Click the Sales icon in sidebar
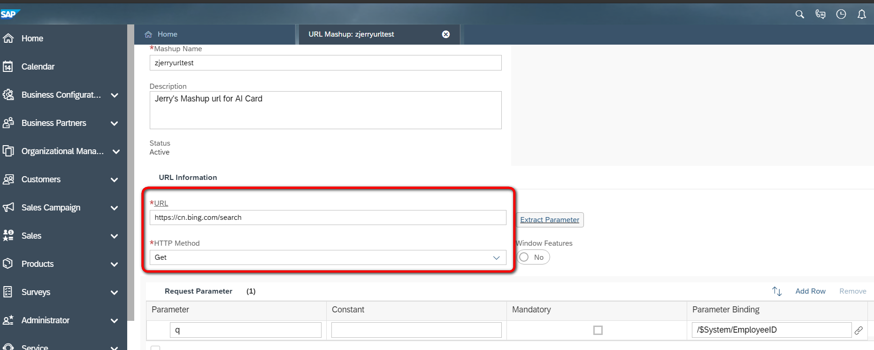 8,236
